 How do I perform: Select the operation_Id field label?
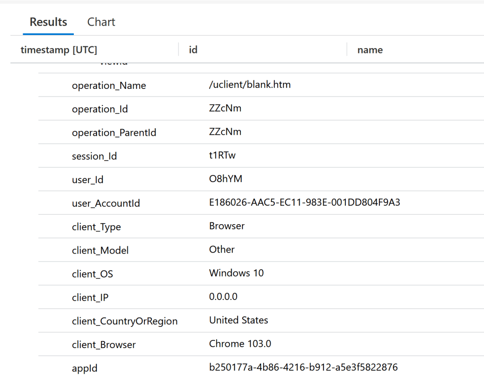pyautogui.click(x=100, y=109)
